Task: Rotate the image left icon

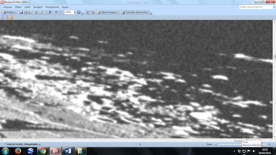Action: tap(88, 12)
